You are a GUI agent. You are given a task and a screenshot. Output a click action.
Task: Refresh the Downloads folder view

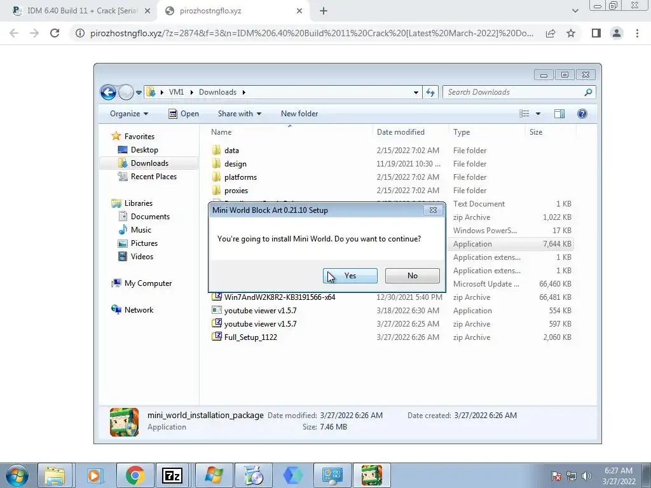pyautogui.click(x=430, y=93)
